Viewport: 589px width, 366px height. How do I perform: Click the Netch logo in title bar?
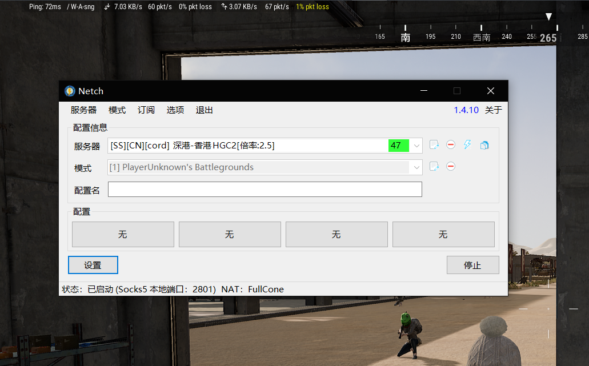(x=70, y=91)
